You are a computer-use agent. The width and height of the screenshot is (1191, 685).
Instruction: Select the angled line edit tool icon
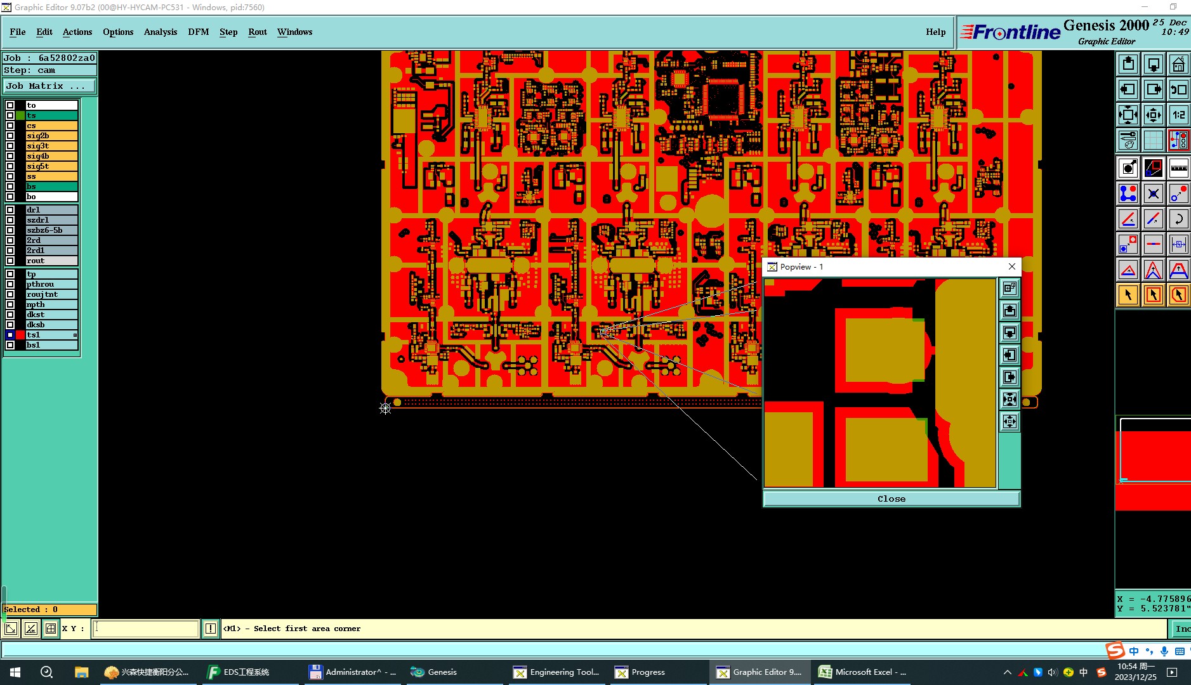point(1128,219)
